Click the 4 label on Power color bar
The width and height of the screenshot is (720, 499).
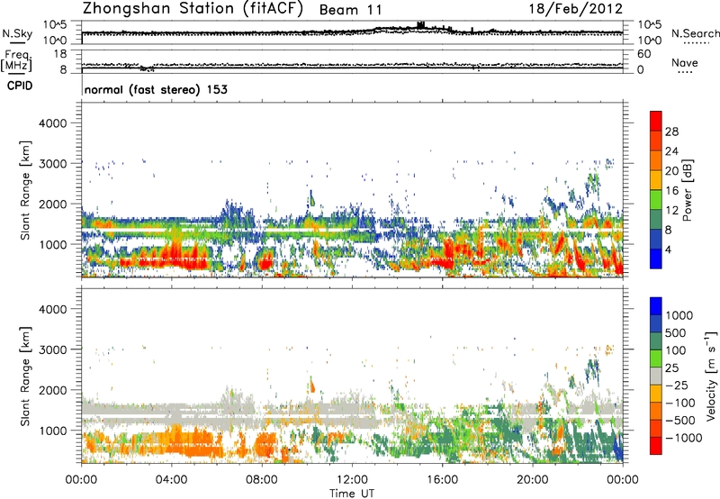pyautogui.click(x=669, y=250)
